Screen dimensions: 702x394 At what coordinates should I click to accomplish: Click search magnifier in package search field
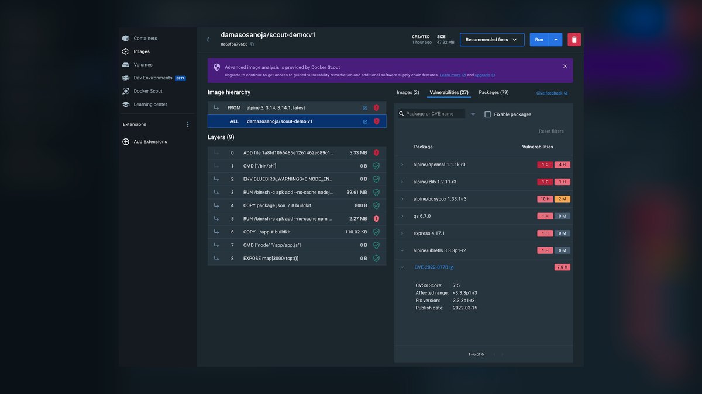click(x=402, y=114)
